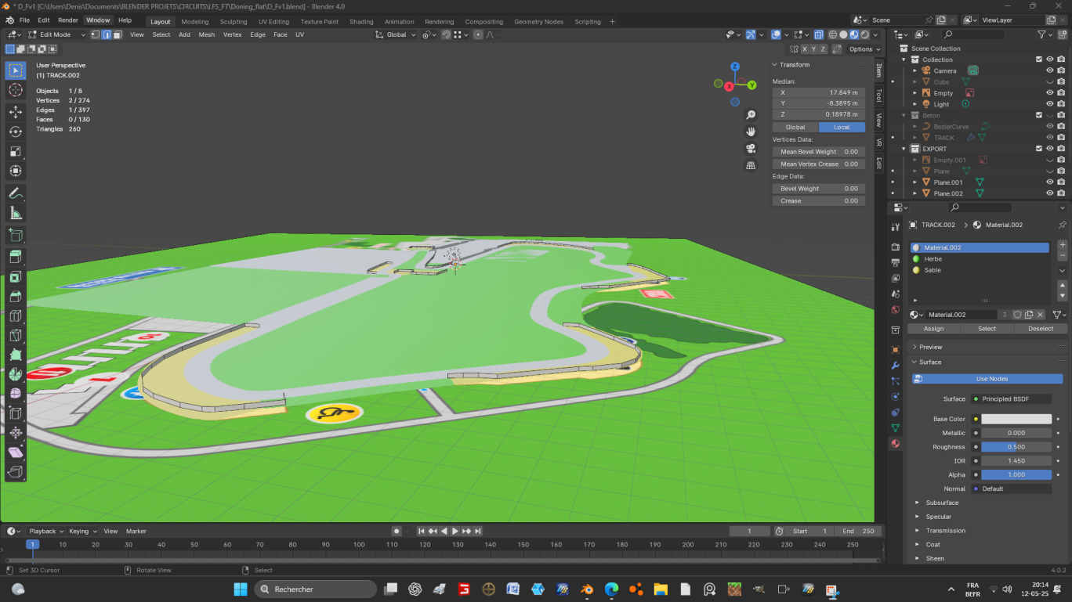The height and width of the screenshot is (602, 1072).
Task: Select the Herbe material slot
Action: 933,259
